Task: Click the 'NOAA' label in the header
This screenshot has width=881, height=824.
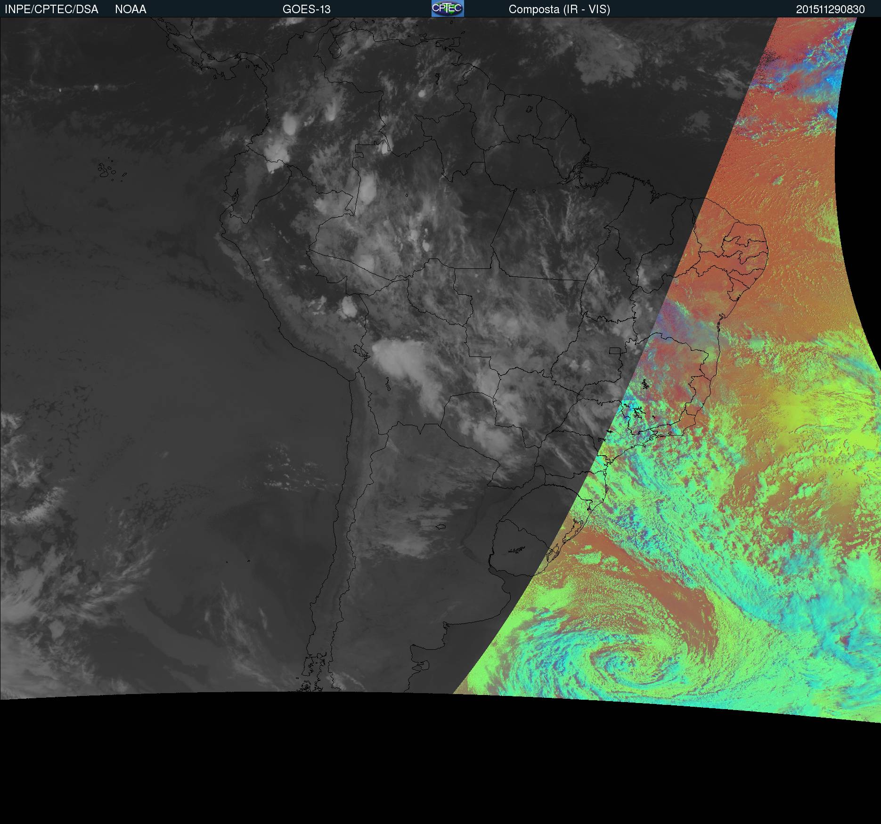Action: click(x=131, y=9)
